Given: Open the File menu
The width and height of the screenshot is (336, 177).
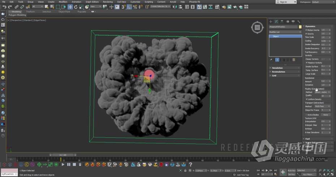Looking at the screenshot, I should 4,2.
